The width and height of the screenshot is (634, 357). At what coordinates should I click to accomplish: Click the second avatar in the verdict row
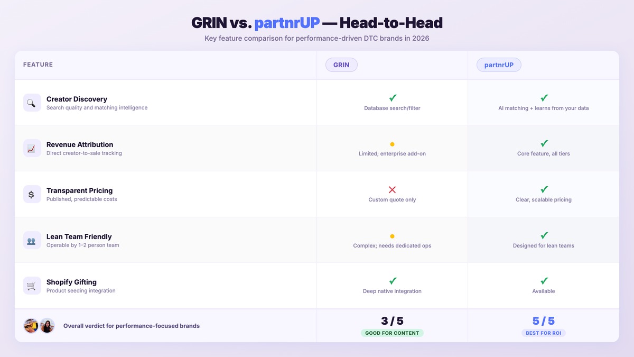47,326
